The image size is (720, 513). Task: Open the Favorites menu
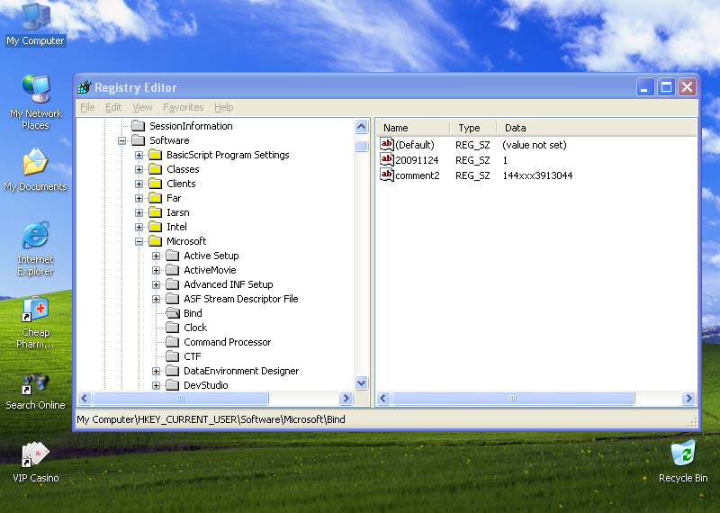(184, 107)
